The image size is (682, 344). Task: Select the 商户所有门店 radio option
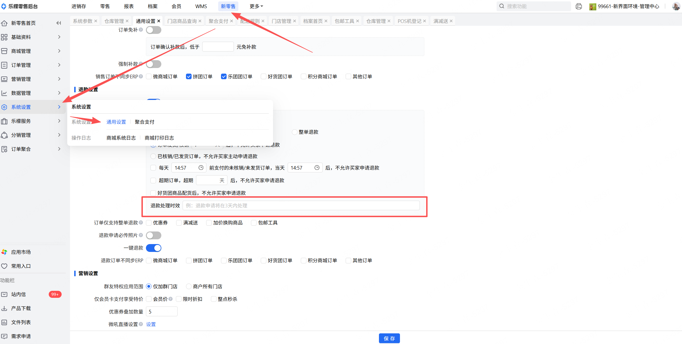(189, 286)
